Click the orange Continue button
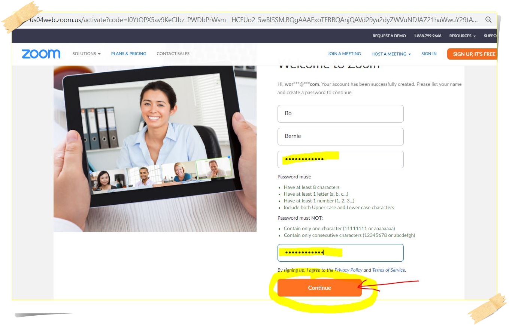This screenshot has width=509, height=325. [319, 288]
